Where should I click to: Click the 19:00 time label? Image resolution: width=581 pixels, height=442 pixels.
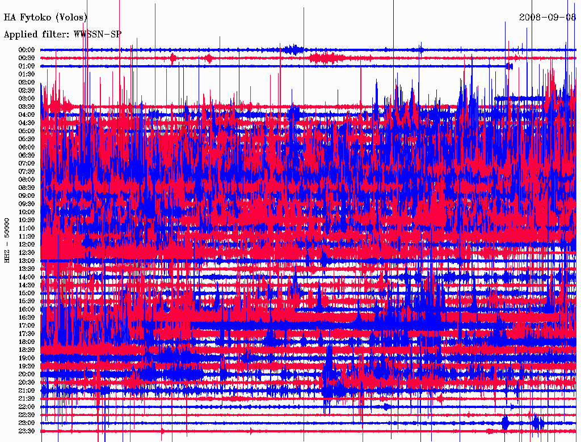(27, 358)
